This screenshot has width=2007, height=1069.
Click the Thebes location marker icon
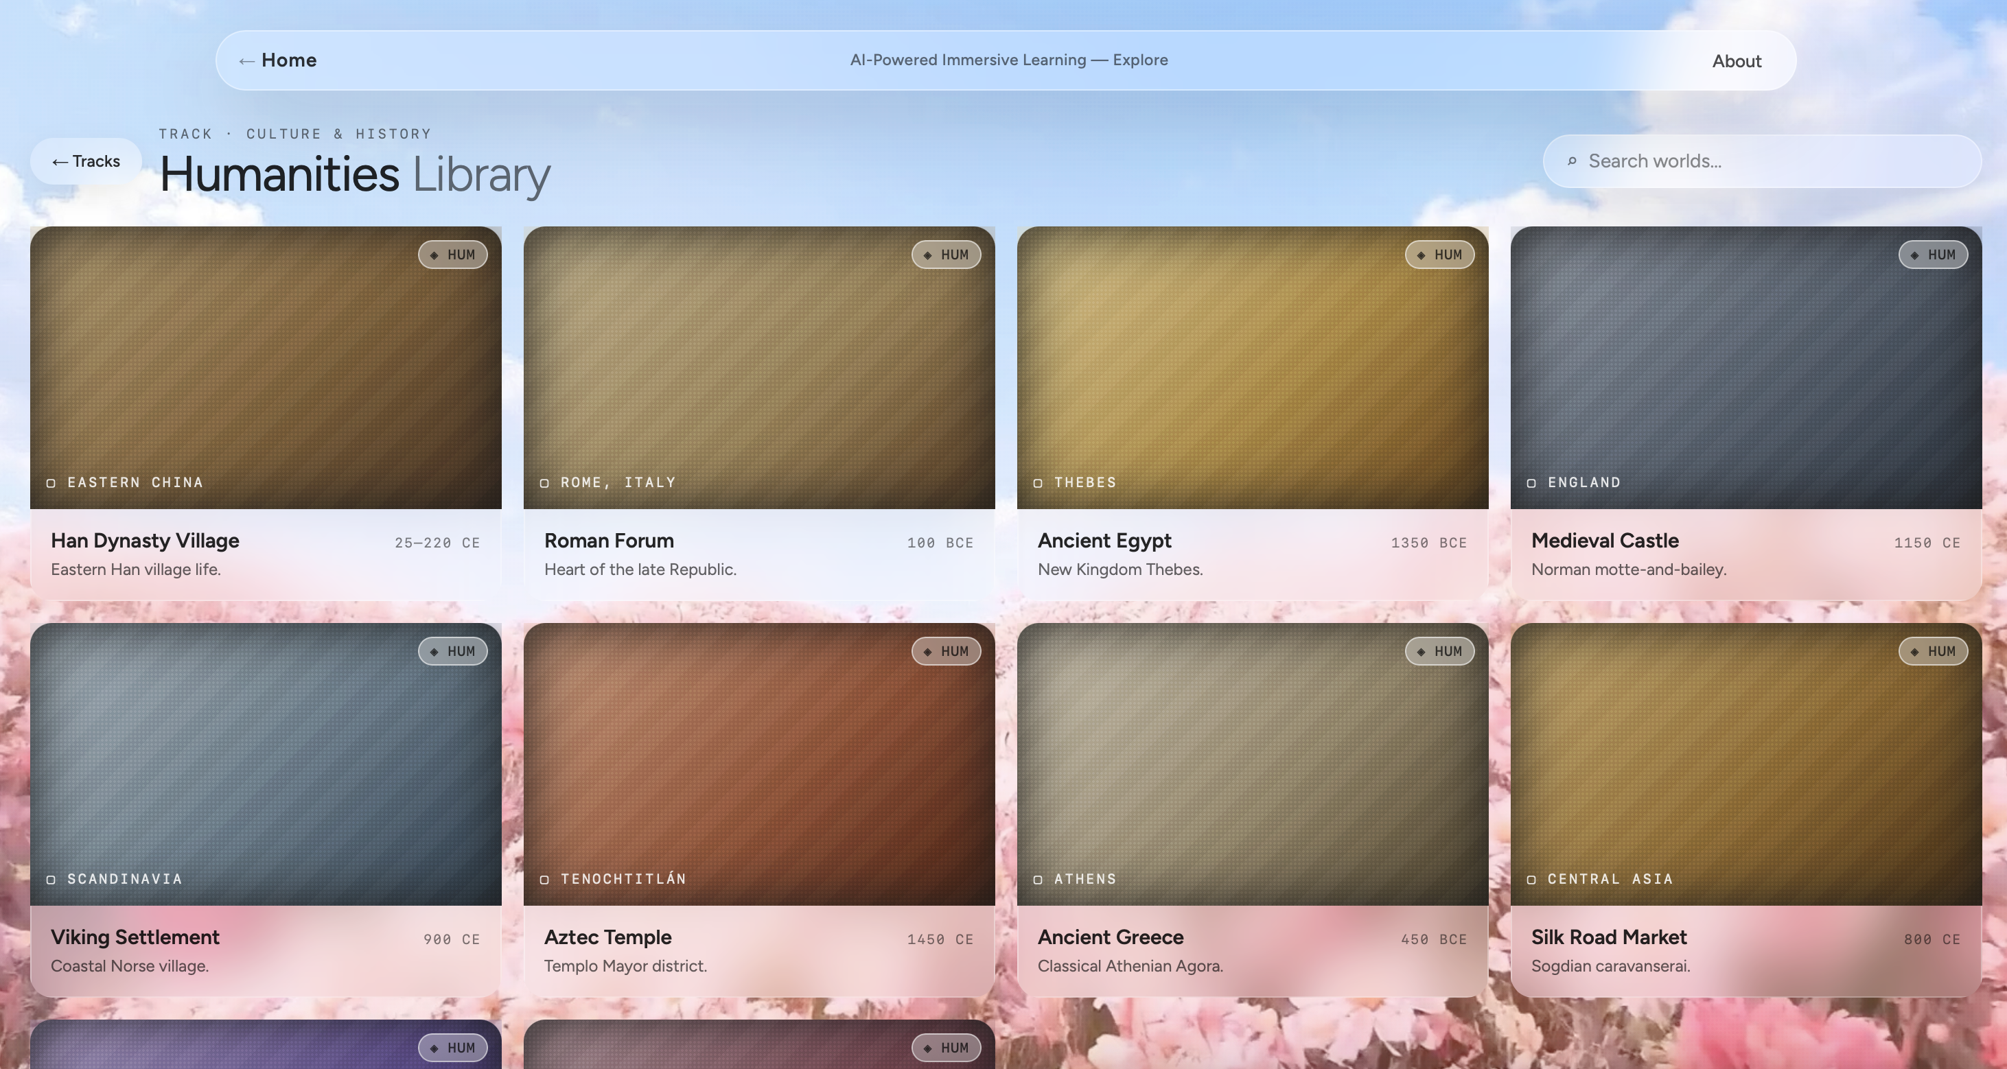point(1038,483)
